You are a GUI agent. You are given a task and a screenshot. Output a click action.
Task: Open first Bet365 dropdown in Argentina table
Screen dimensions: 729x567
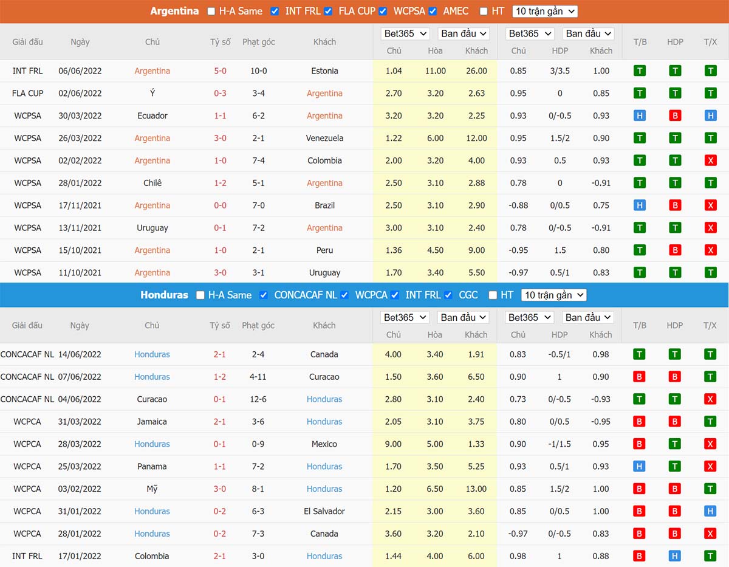point(405,34)
